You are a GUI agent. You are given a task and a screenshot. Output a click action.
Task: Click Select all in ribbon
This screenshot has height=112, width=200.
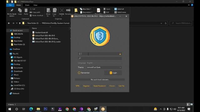click(x=119, y=9)
